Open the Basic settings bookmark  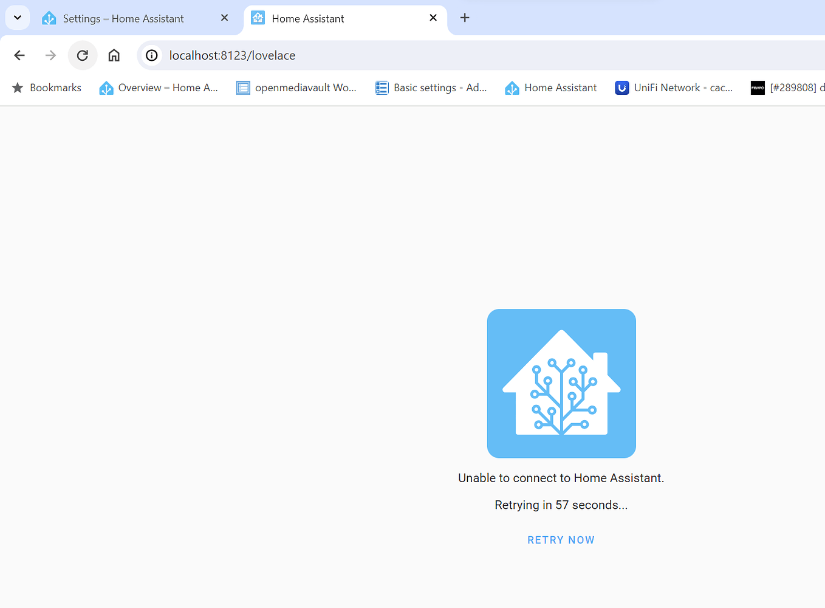click(x=431, y=88)
